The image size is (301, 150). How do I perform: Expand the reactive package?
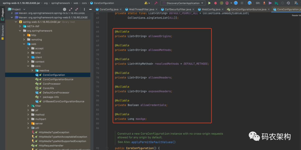[32, 70]
